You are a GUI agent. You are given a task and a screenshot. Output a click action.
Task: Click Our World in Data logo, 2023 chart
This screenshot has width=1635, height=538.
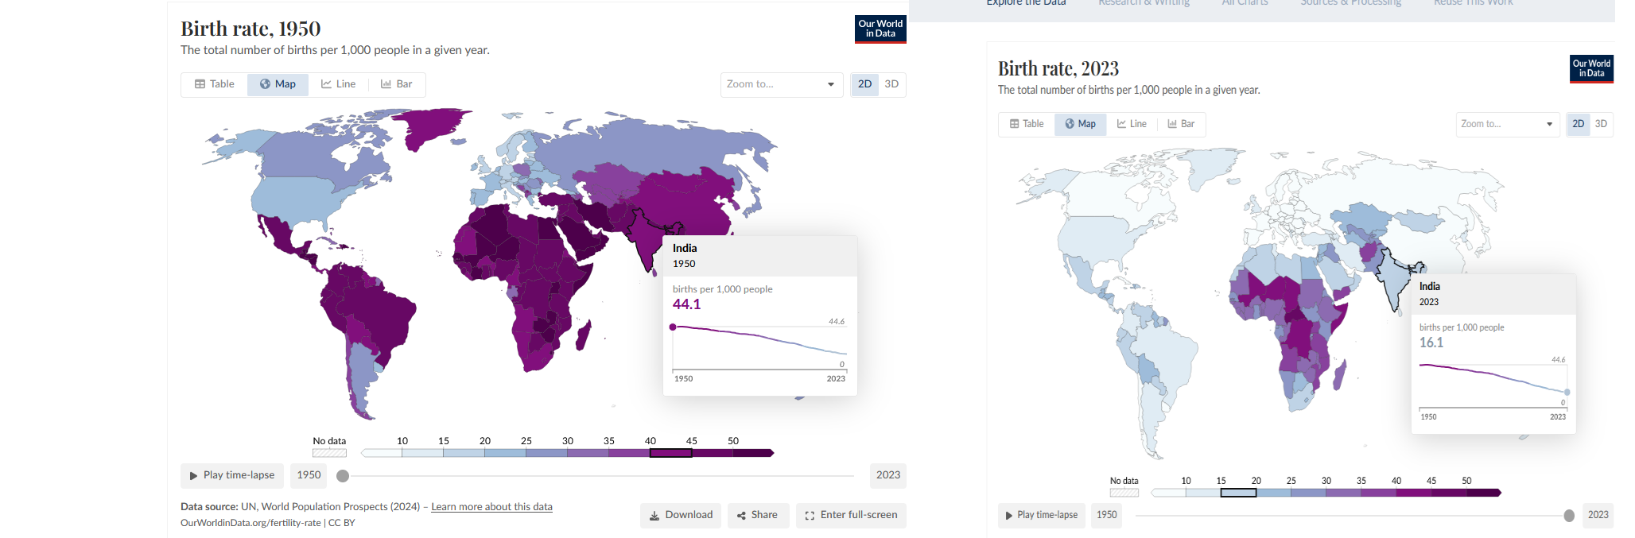coord(1591,69)
